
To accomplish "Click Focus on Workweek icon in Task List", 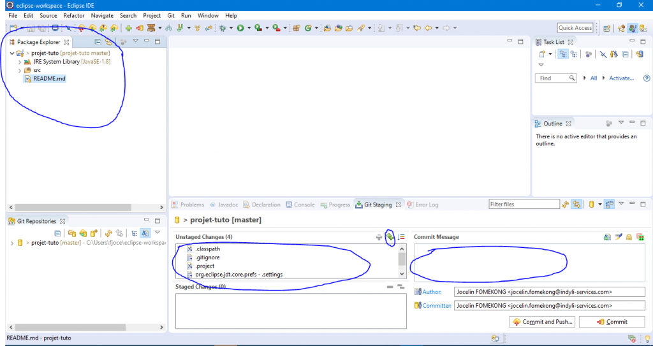I will pos(587,54).
